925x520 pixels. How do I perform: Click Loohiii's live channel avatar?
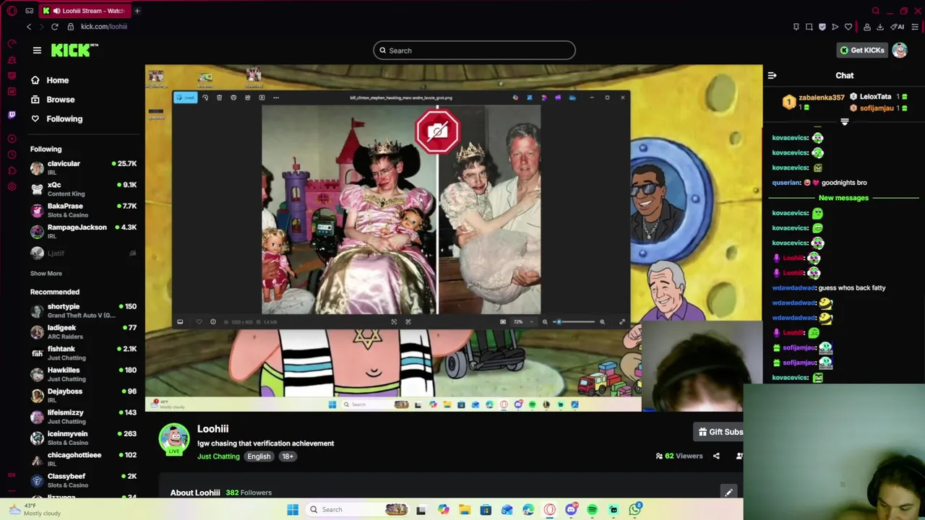[174, 438]
